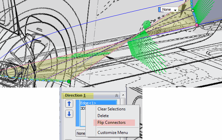Choose Delete in the context menu
The height and width of the screenshot is (140, 222).
tap(103, 116)
